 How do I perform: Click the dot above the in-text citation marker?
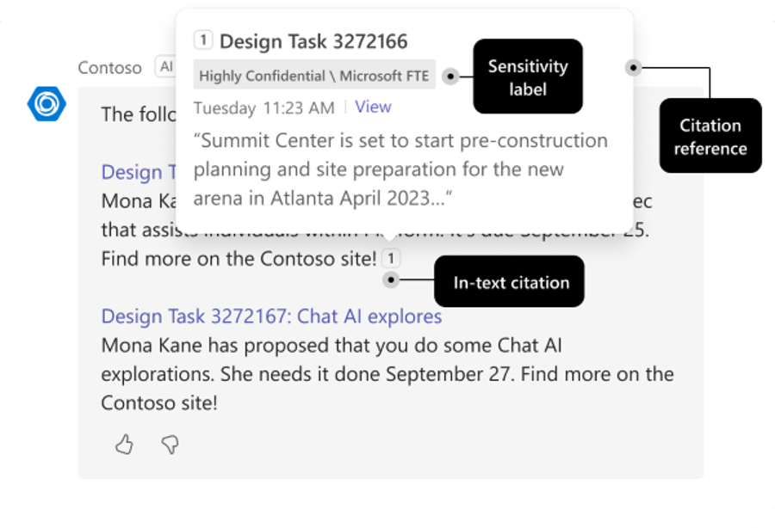point(390,279)
